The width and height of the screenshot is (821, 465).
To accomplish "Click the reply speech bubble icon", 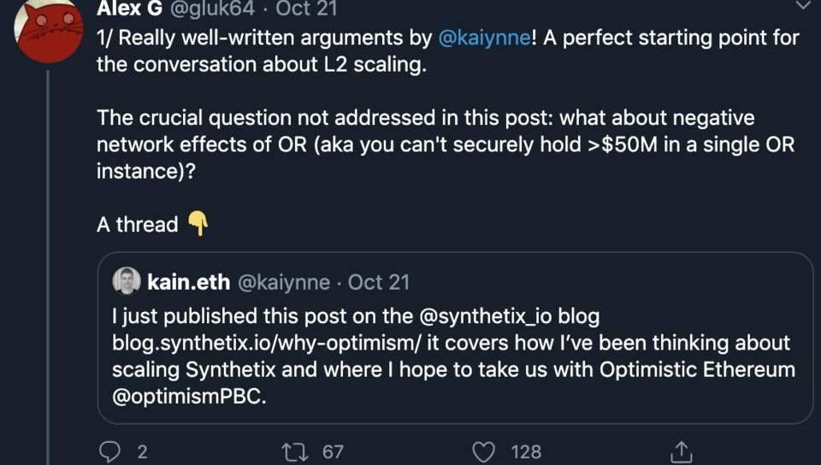I will [x=110, y=450].
